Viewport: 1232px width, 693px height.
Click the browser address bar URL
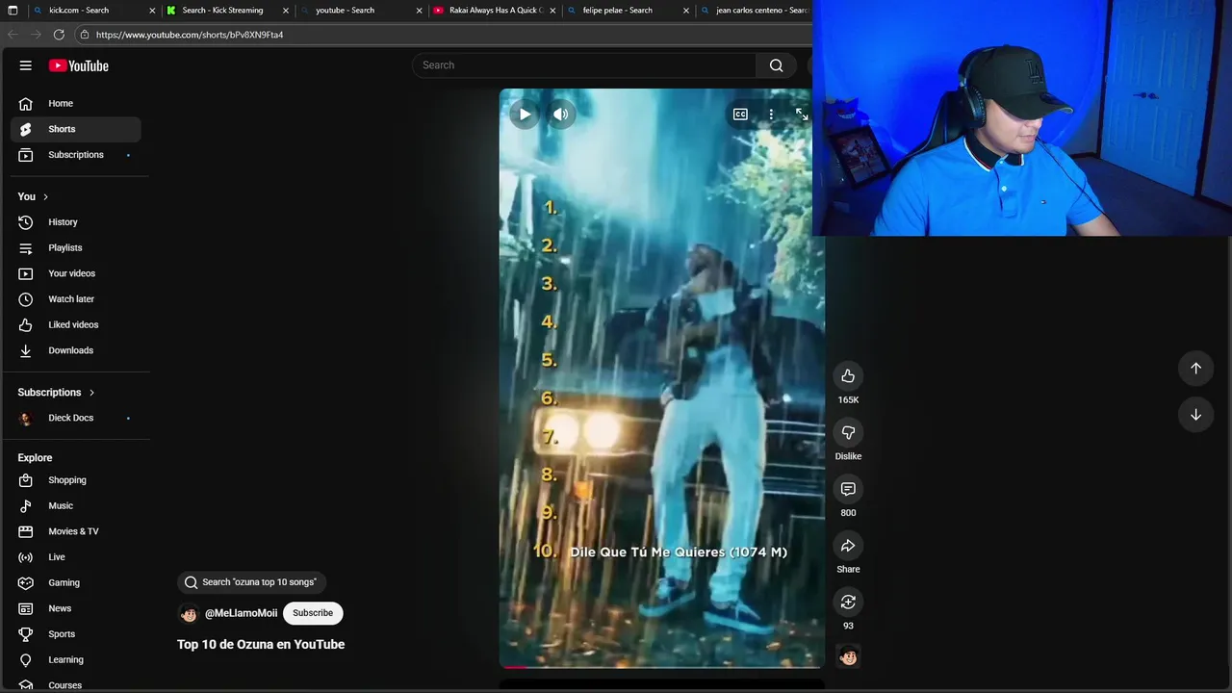click(x=190, y=35)
